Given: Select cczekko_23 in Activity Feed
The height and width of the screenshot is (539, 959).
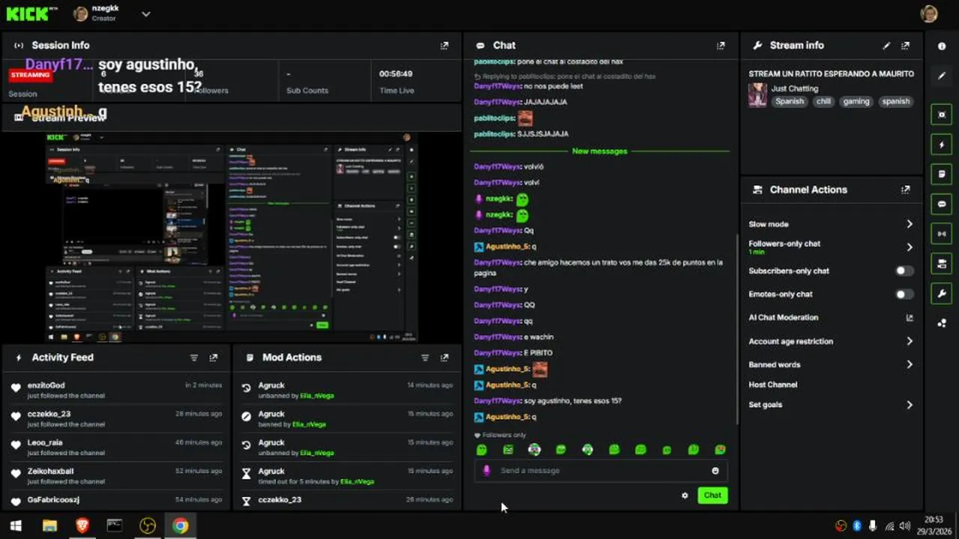Looking at the screenshot, I should tap(49, 414).
